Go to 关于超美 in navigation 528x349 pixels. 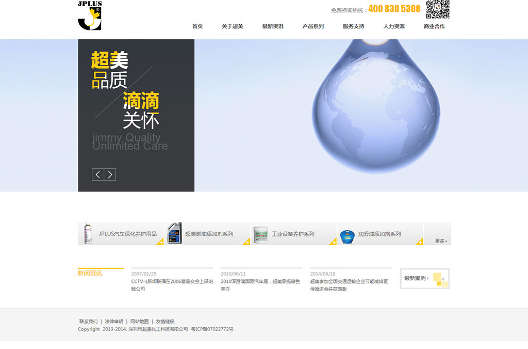(232, 26)
